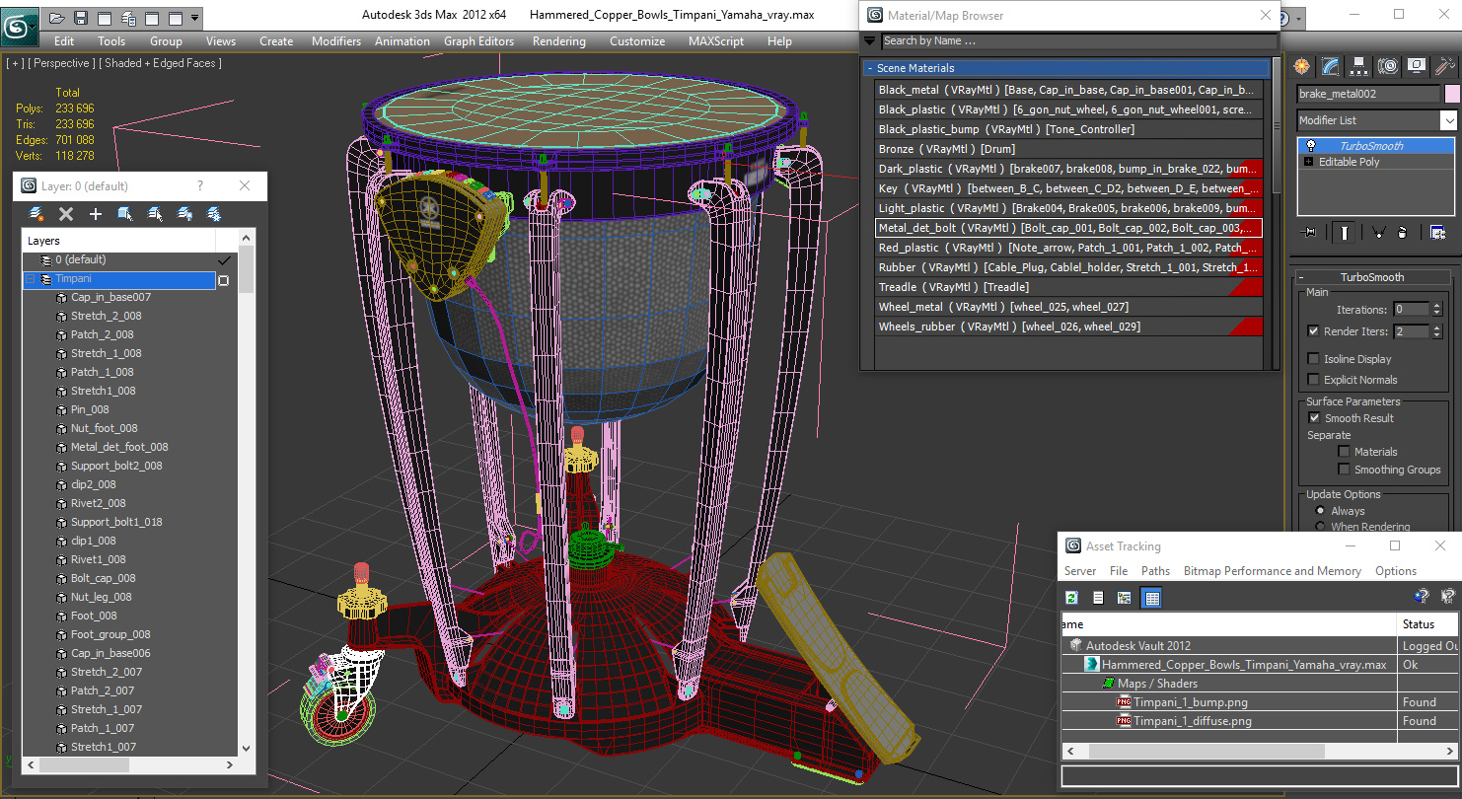Image resolution: width=1462 pixels, height=799 pixels.
Task: Click Asset Tracking Refresh icon
Action: click(1071, 597)
